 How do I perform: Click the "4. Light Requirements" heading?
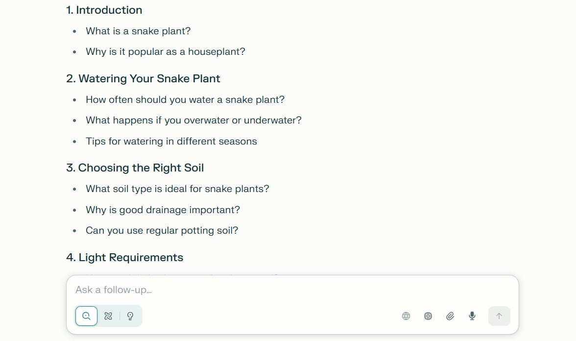click(x=124, y=257)
